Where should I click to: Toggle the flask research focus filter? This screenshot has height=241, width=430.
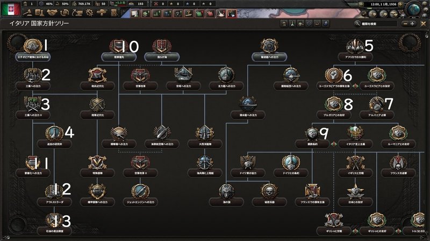pyautogui.click(x=292, y=24)
